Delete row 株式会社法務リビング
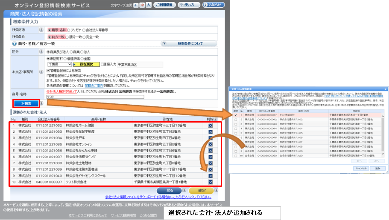The width and height of the screenshot is (389, 220). tap(211, 157)
